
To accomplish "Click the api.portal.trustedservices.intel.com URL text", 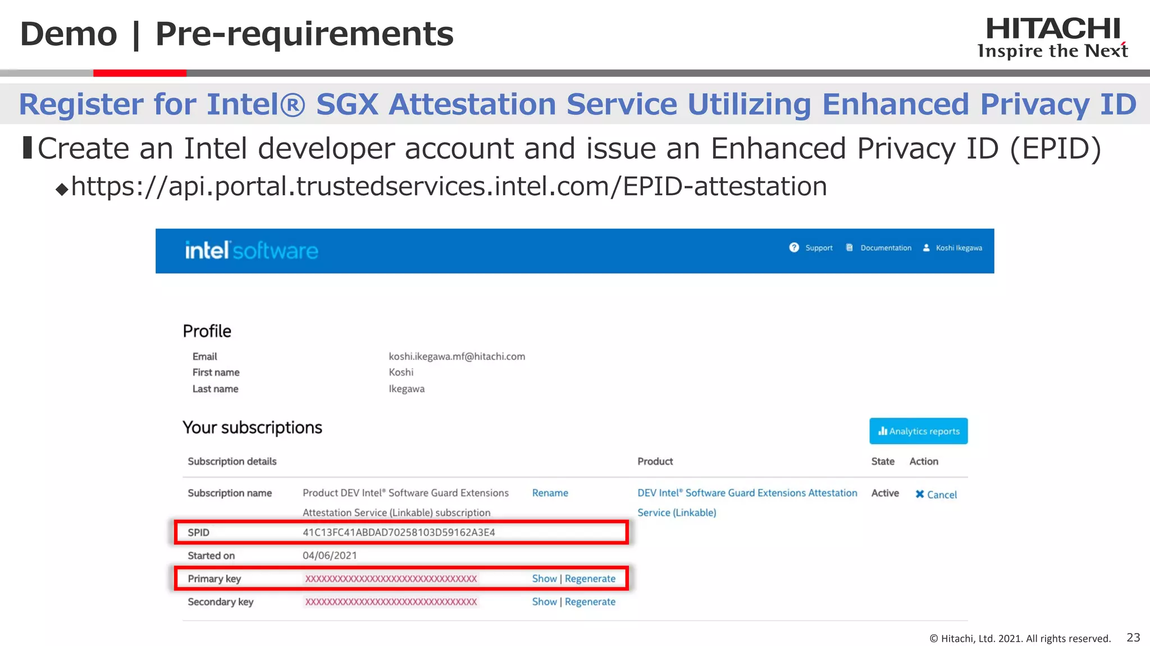I will click(x=449, y=186).
